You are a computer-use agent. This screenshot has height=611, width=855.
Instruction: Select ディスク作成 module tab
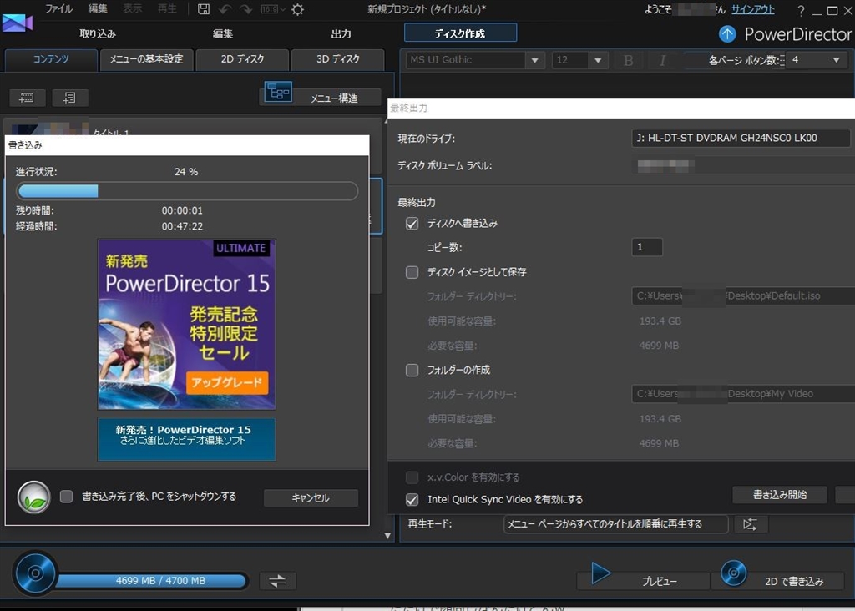pyautogui.click(x=460, y=33)
